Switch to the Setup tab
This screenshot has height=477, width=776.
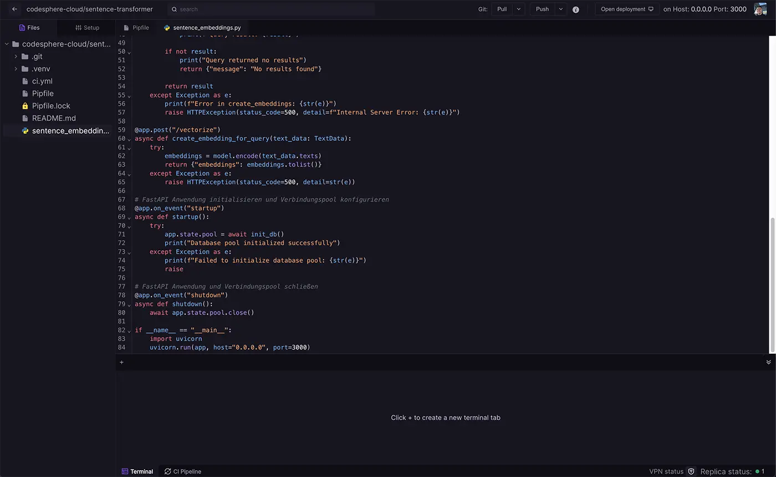(x=87, y=28)
